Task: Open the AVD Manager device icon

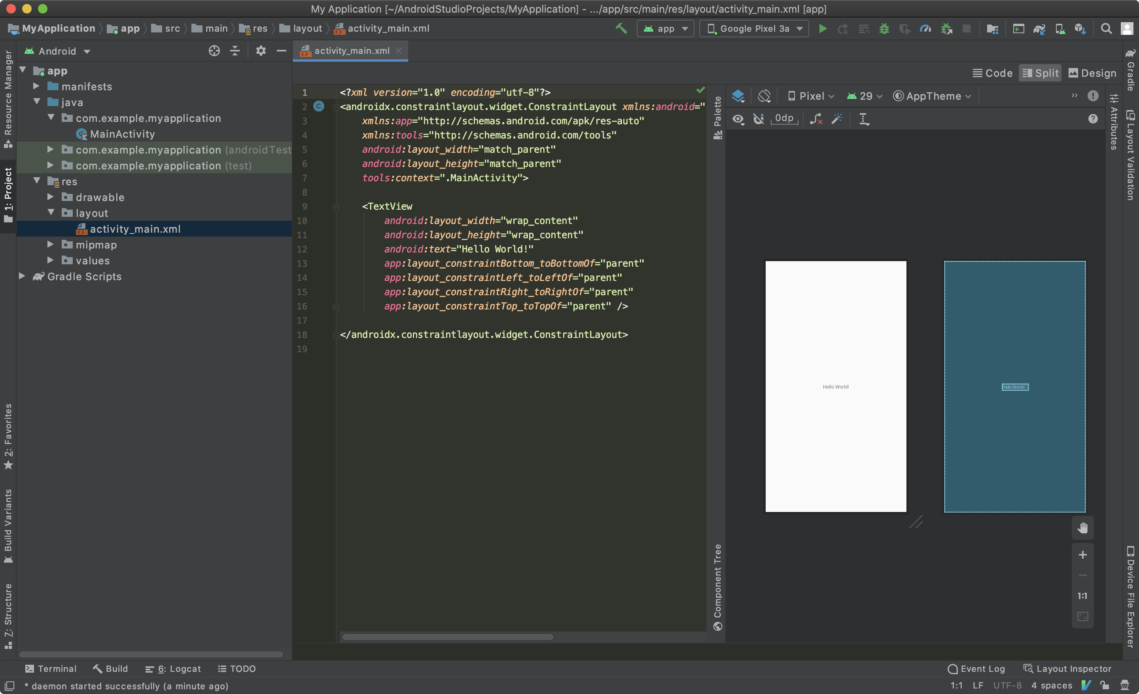Action: [1059, 28]
